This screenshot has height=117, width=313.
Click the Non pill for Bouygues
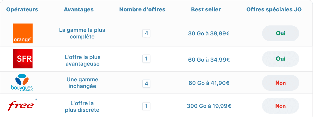(x=280, y=83)
